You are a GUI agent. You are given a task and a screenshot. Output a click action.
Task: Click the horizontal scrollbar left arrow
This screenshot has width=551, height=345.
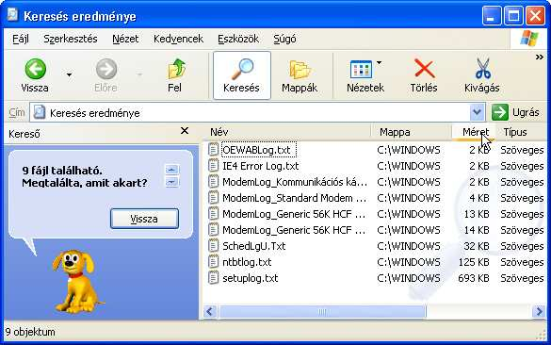[x=210, y=311]
